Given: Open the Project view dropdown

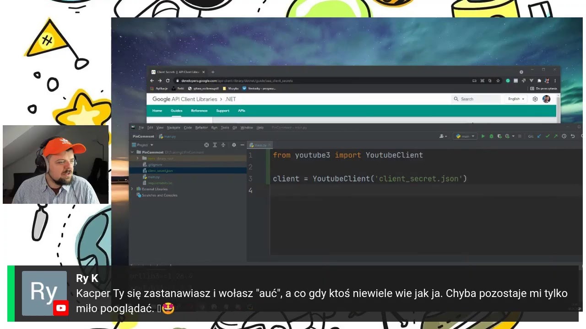Looking at the screenshot, I should coord(142,145).
